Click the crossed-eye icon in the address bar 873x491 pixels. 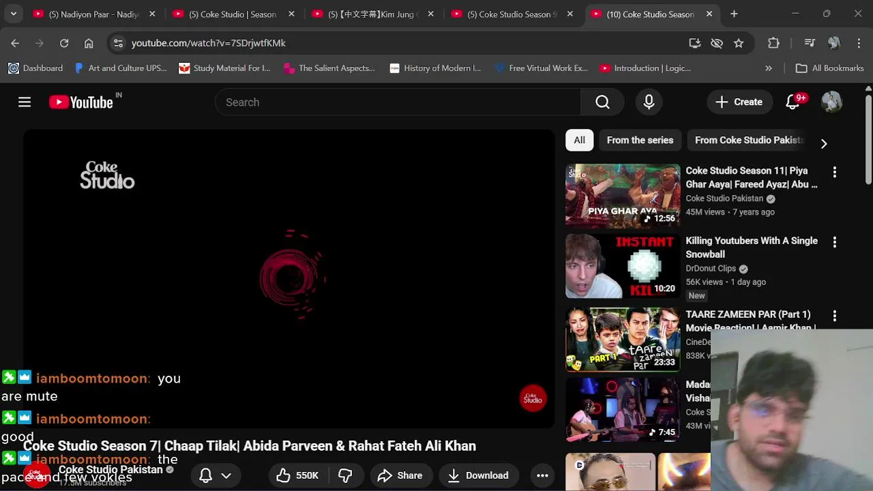[717, 43]
